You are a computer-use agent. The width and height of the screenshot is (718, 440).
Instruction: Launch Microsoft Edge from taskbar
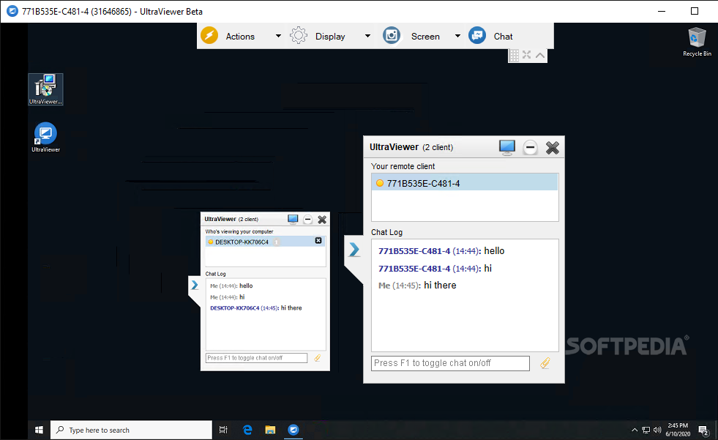point(247,430)
